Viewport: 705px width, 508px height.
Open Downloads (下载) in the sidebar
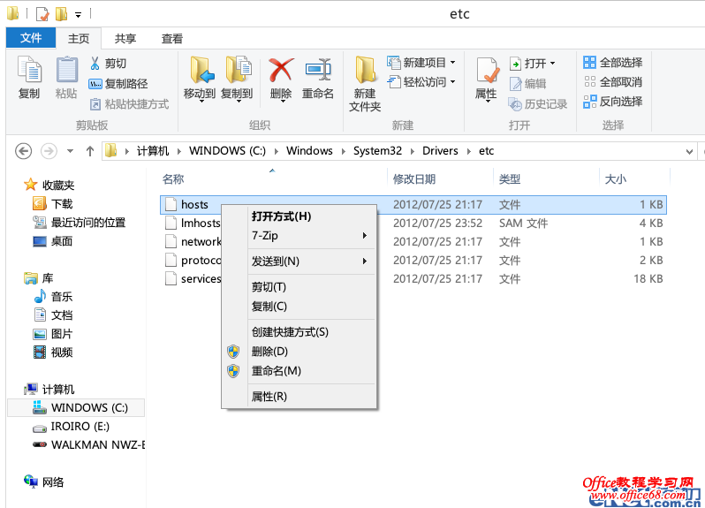(x=53, y=204)
